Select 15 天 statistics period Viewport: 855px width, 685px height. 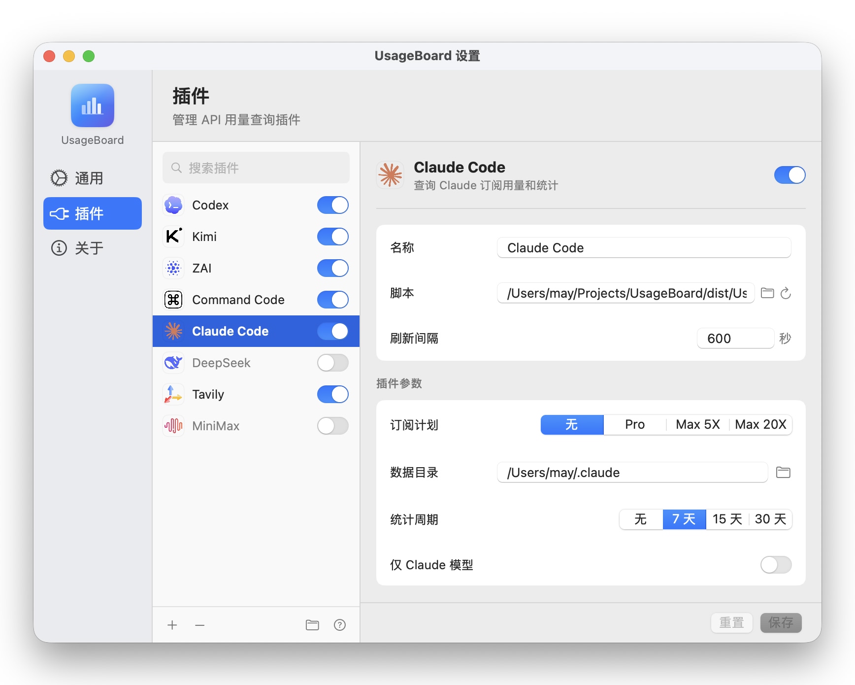(727, 519)
